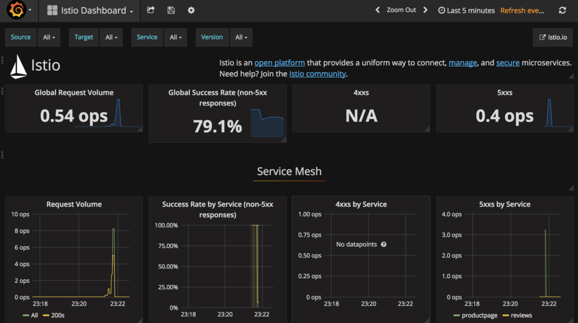Viewport: 578px width, 323px height.
Task: Click the istio.io external link button
Action: click(x=553, y=37)
